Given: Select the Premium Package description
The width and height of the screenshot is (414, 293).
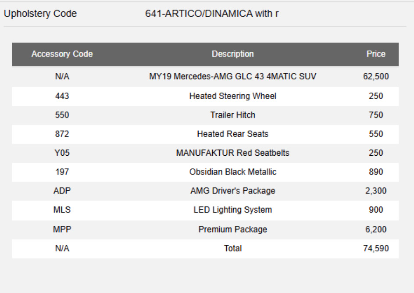Looking at the screenshot, I should 232,229.
